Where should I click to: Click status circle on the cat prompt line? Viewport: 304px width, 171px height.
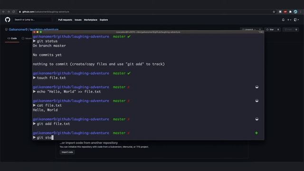point(256,101)
